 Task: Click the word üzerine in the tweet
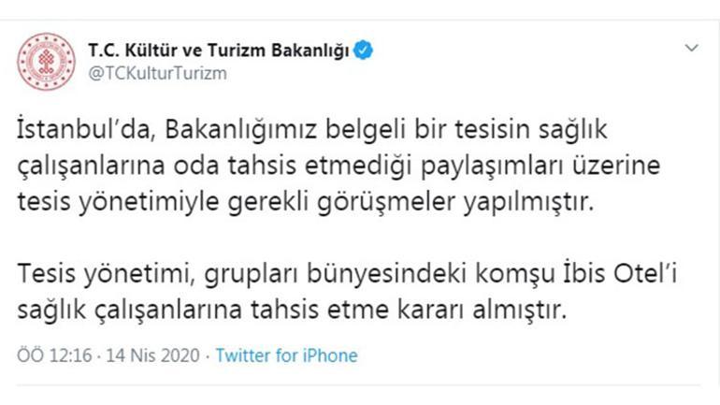click(616, 166)
